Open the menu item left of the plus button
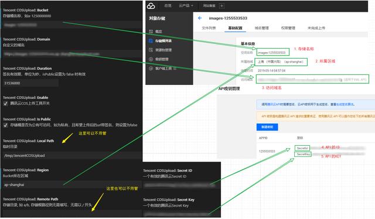Screen dimensions: 375x219 tap(209, 6)
